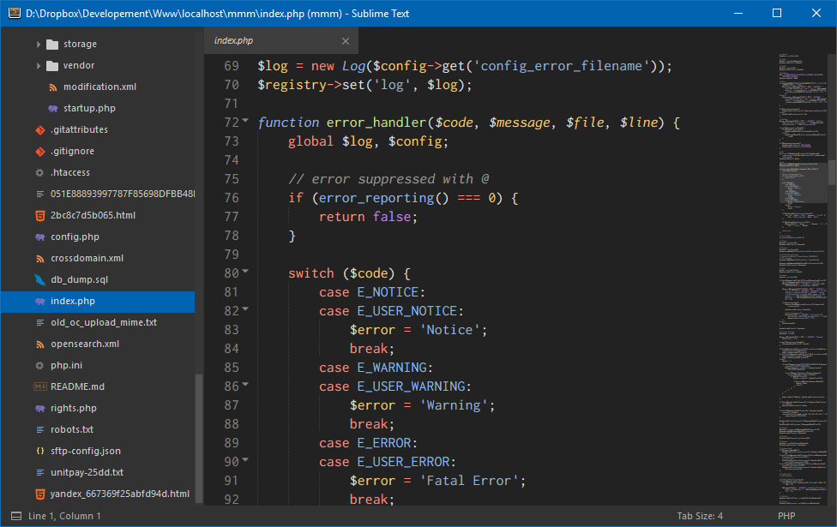
Task: Click the unitpay-25dd.txt text icon
Action: [x=40, y=473]
